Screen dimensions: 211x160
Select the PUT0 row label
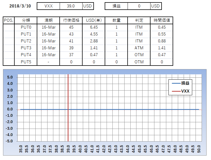tap(26, 27)
